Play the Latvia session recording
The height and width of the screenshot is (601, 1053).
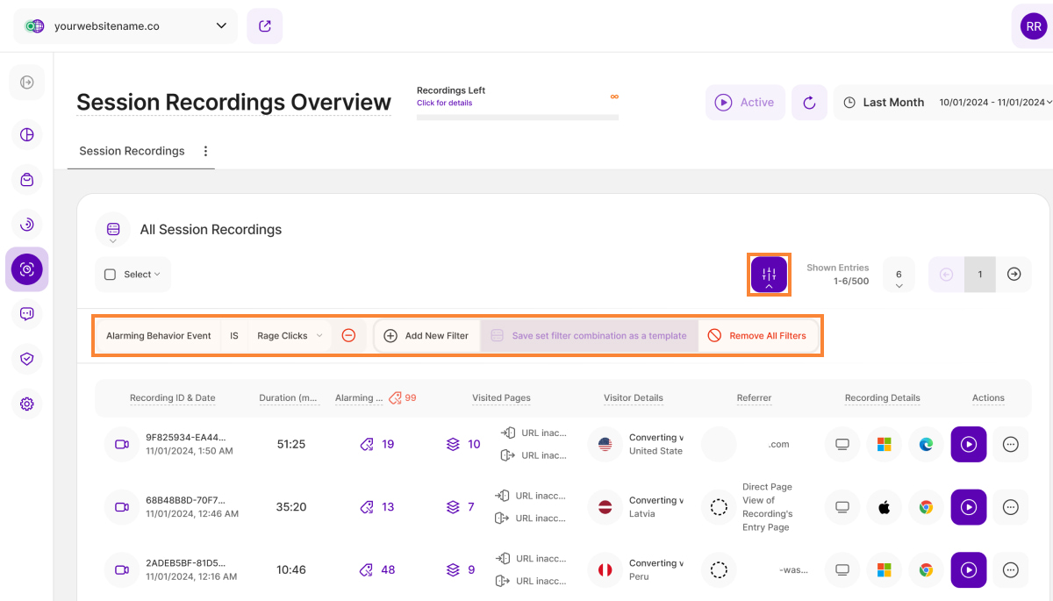pyautogui.click(x=968, y=507)
